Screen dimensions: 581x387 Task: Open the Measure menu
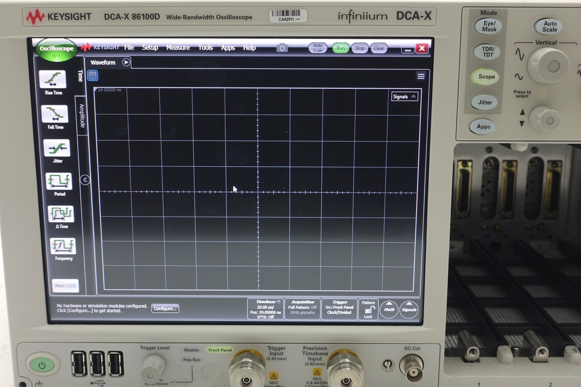[178, 48]
